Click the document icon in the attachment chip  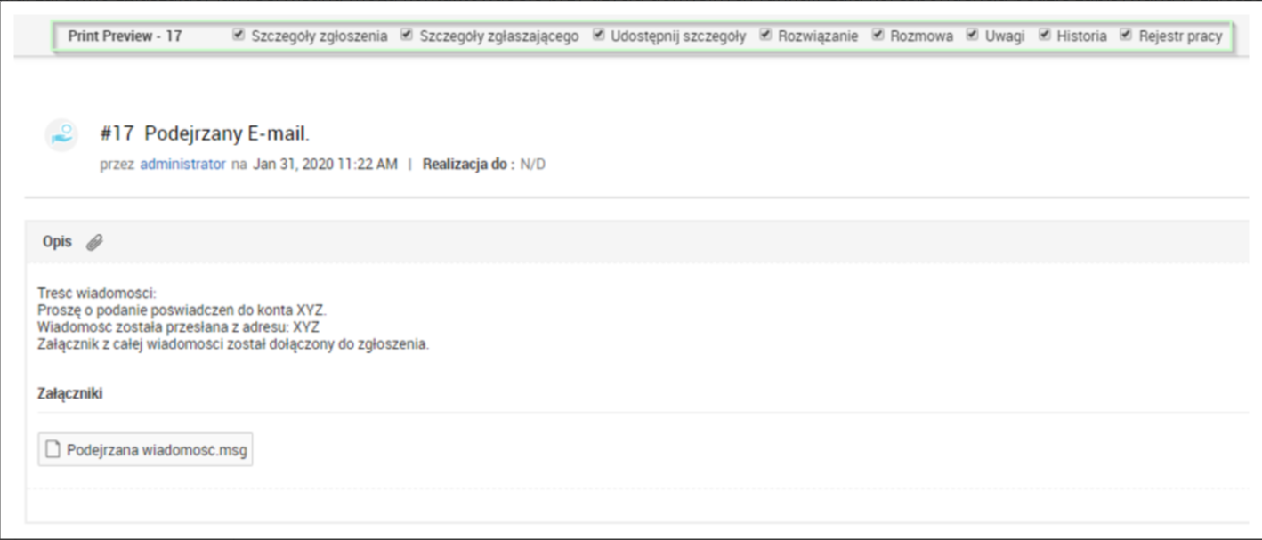point(53,450)
